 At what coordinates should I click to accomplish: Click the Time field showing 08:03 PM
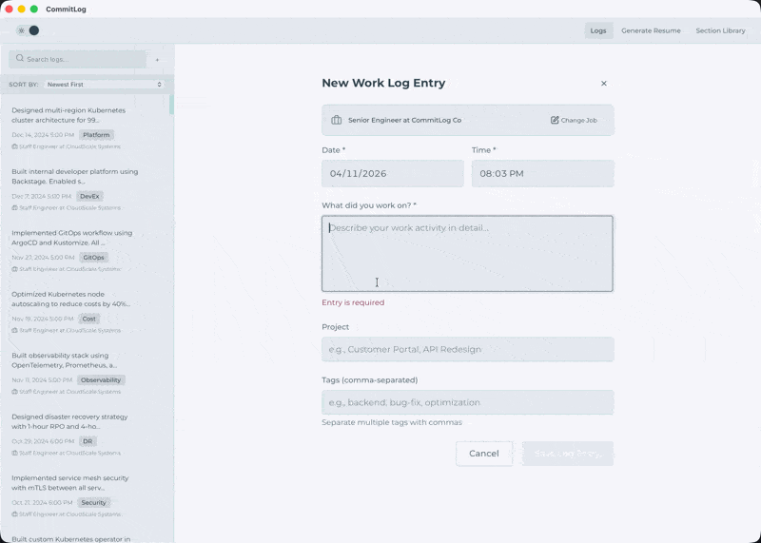[x=542, y=174]
